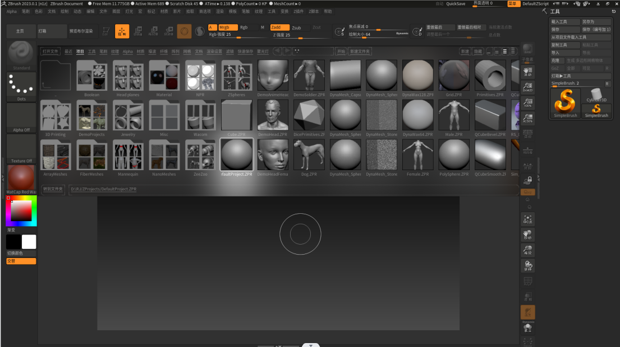Viewport: 620px width, 347px height.
Task: Click the large SimpleBrush tool icon
Action: pyautogui.click(x=565, y=103)
